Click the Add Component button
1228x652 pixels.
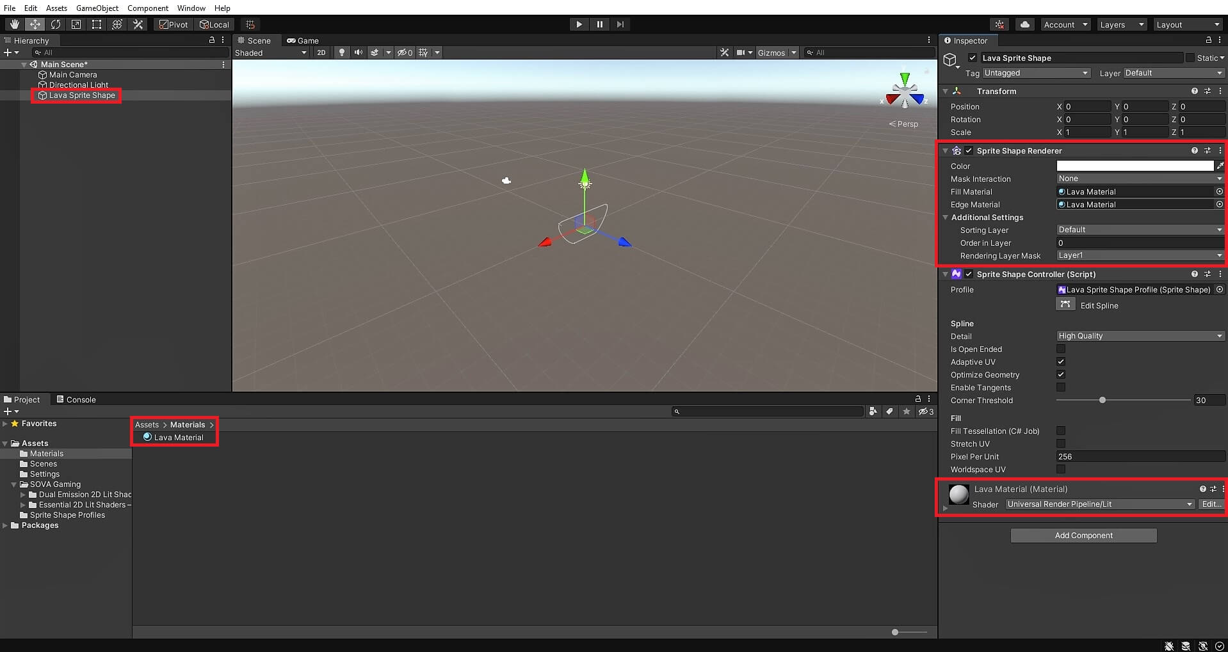(1083, 535)
